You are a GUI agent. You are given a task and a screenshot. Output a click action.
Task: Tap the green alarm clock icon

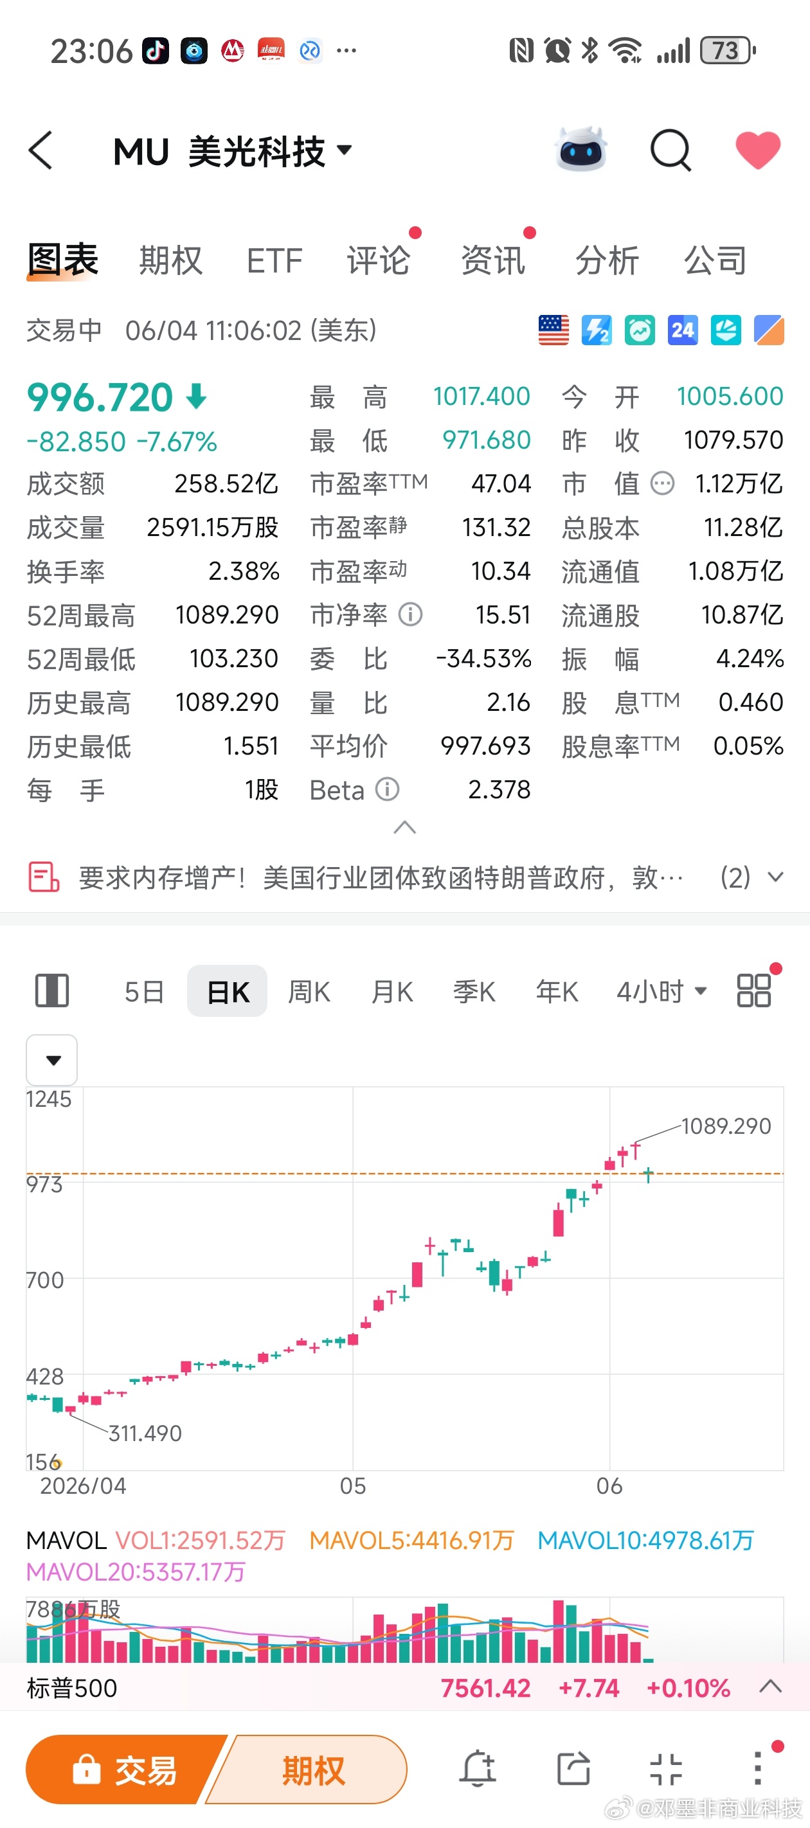pyautogui.click(x=640, y=330)
